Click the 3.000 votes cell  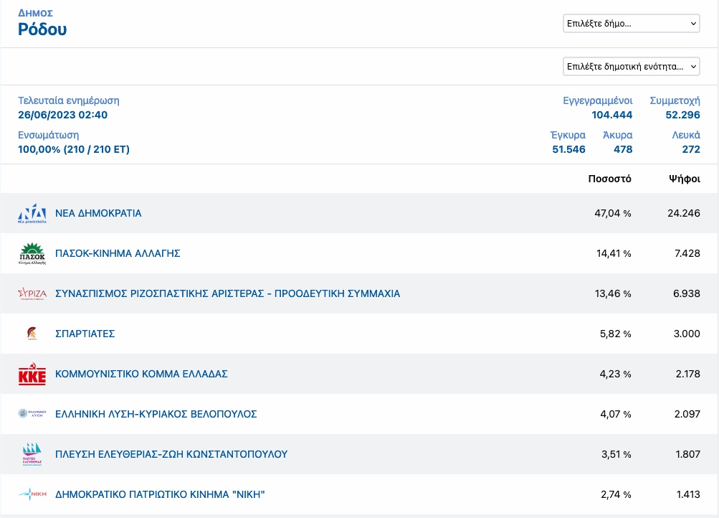click(x=687, y=334)
